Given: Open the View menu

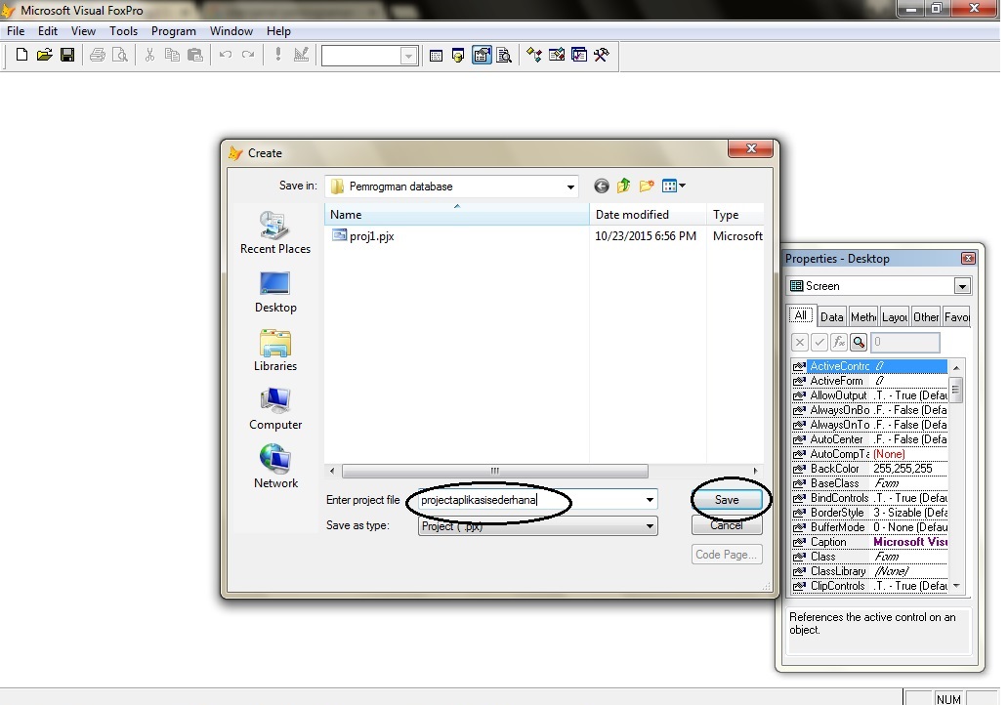Looking at the screenshot, I should [x=83, y=31].
